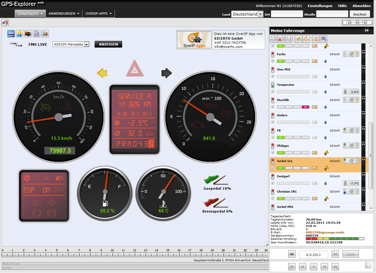The image size is (376, 273).
Task: Uncheck the Jurleit In1 vehicle checkbox
Action: click(x=273, y=168)
